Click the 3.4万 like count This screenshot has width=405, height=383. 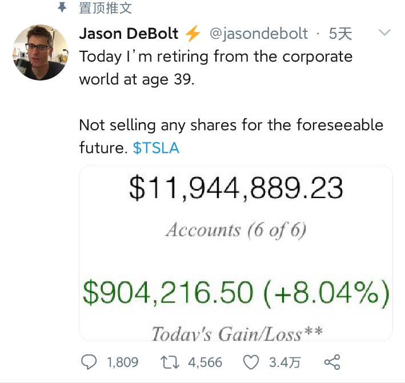(284, 362)
